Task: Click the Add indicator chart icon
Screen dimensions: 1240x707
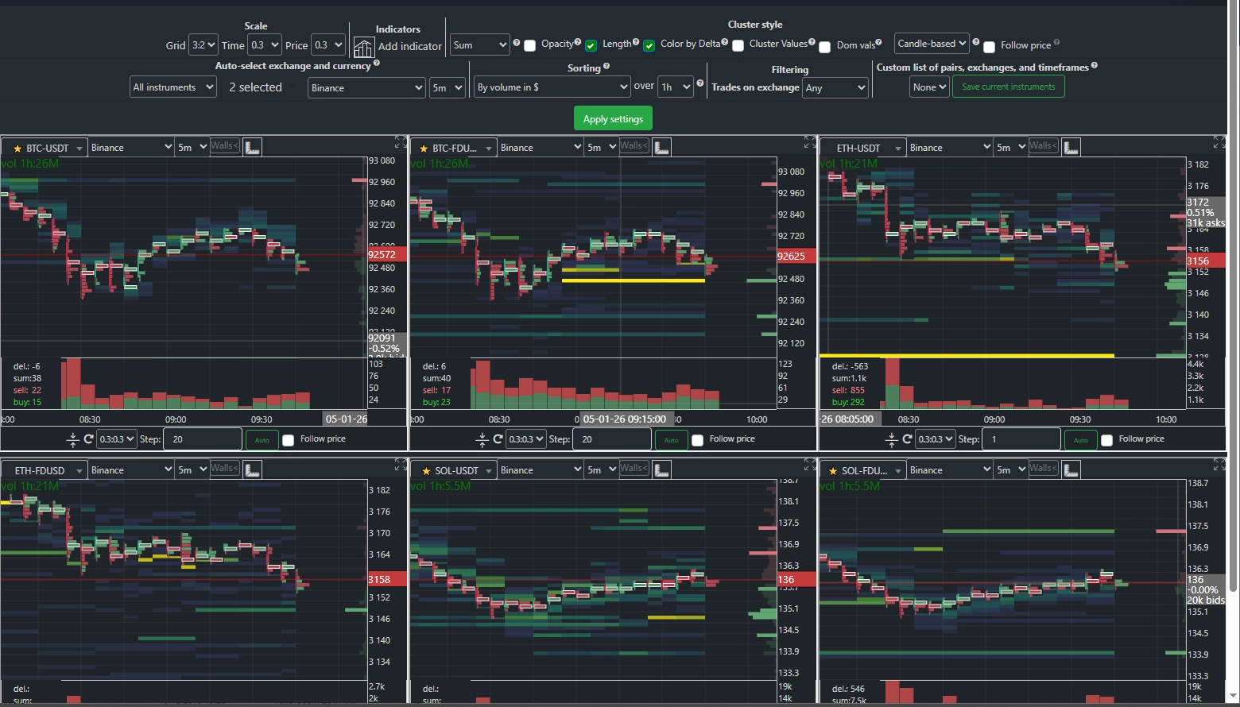Action: click(363, 47)
